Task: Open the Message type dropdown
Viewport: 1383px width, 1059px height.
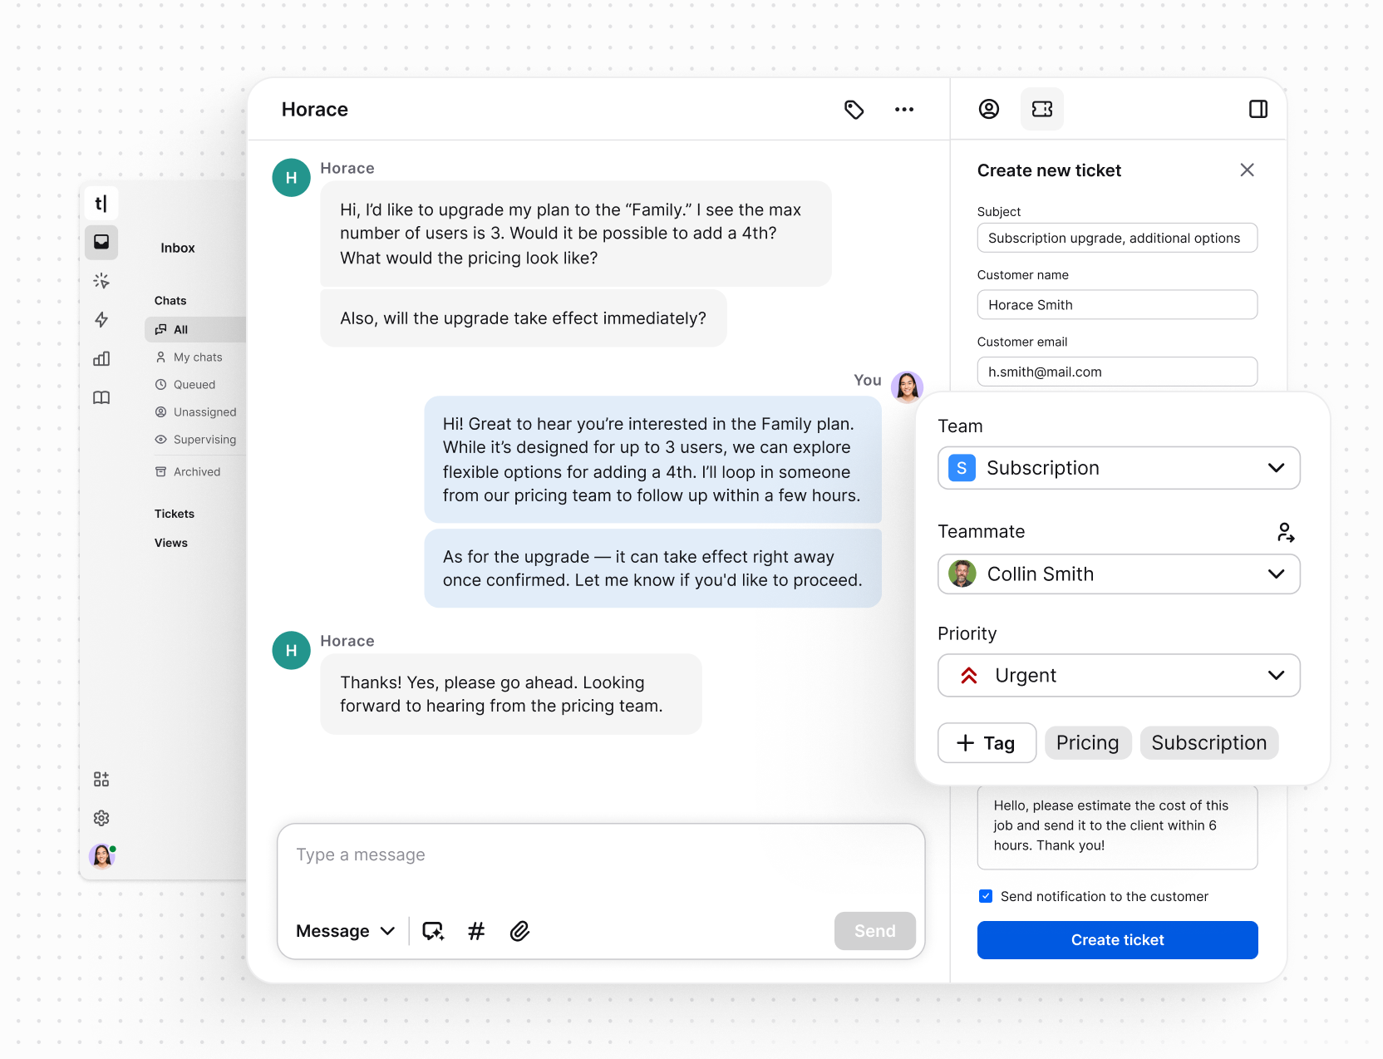Action: click(x=345, y=931)
